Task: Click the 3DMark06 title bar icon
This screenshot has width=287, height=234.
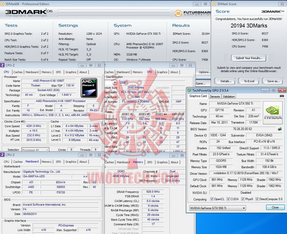Action: (2, 4)
